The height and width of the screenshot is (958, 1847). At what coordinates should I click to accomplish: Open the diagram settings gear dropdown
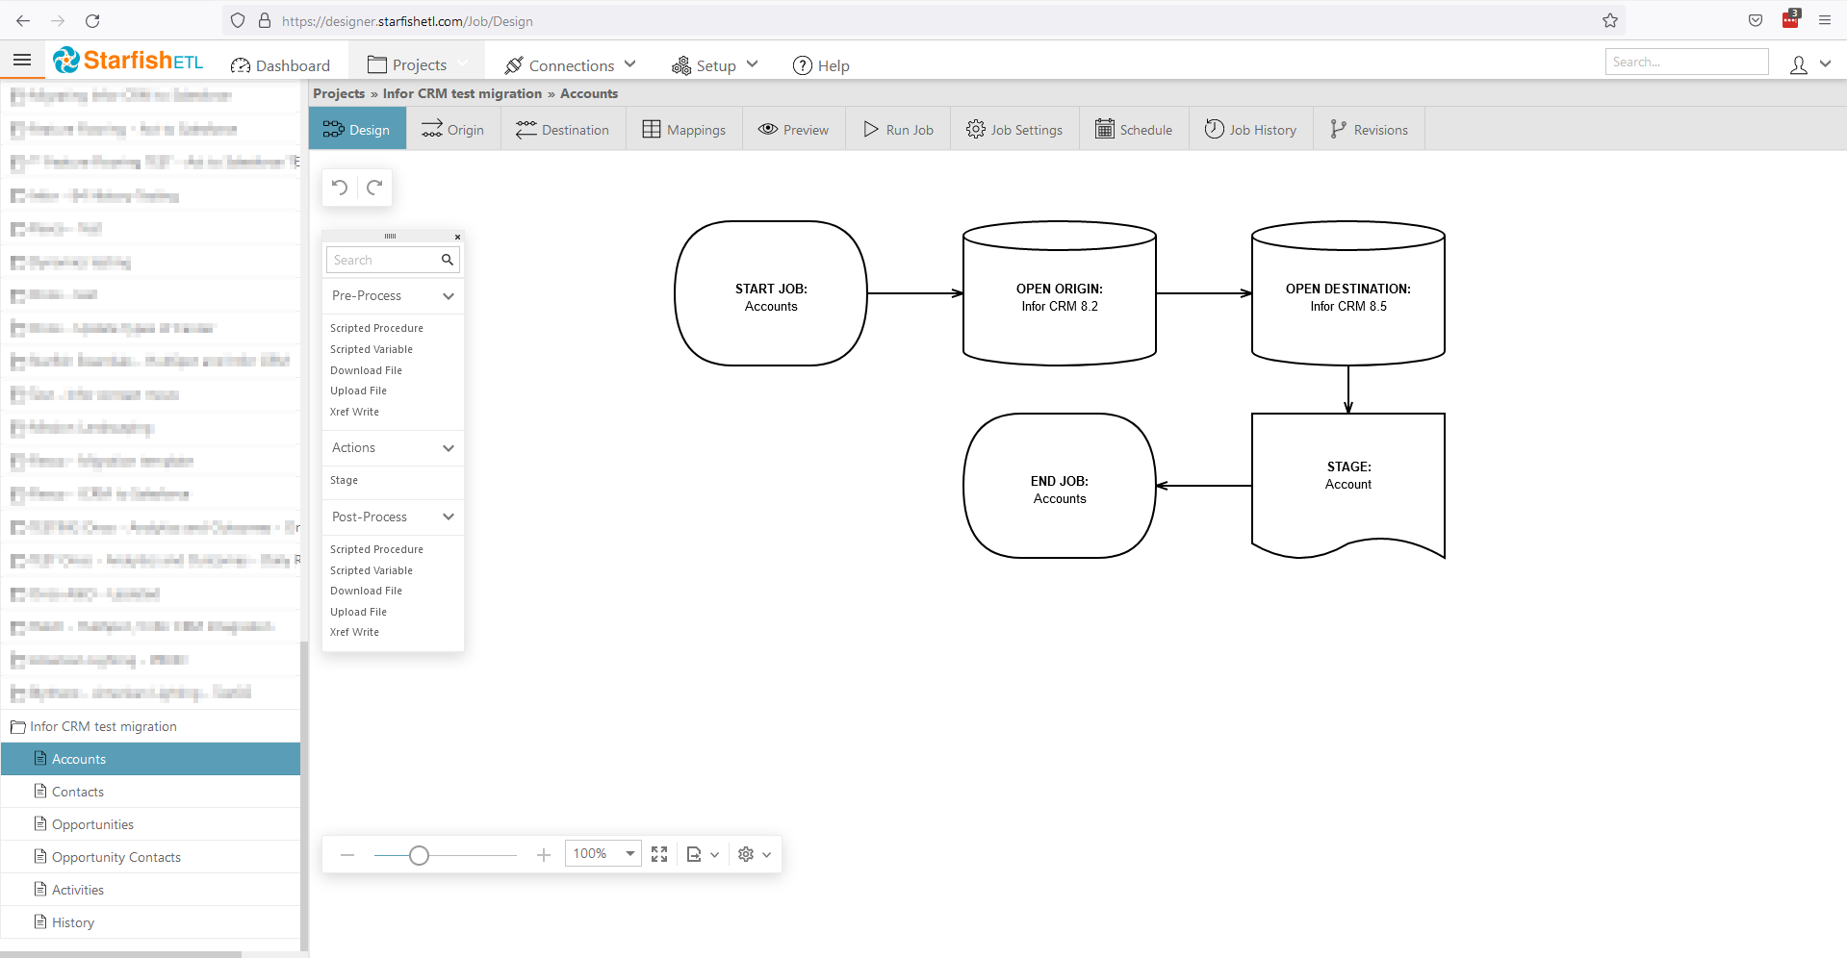tap(754, 854)
